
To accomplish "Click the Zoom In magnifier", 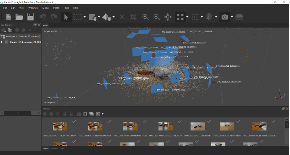I will 146,17.
